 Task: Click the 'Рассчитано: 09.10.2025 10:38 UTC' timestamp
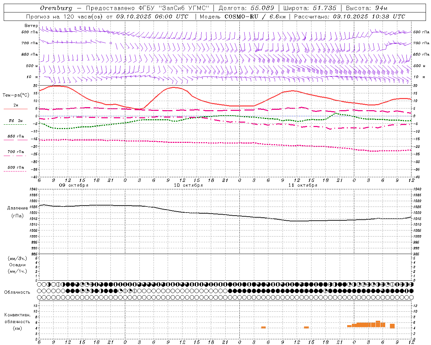pos(350,17)
